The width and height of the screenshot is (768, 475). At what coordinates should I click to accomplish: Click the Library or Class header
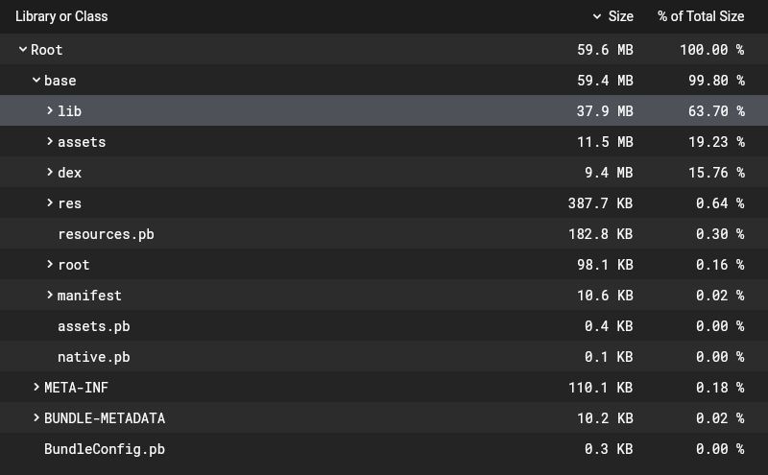pos(61,16)
